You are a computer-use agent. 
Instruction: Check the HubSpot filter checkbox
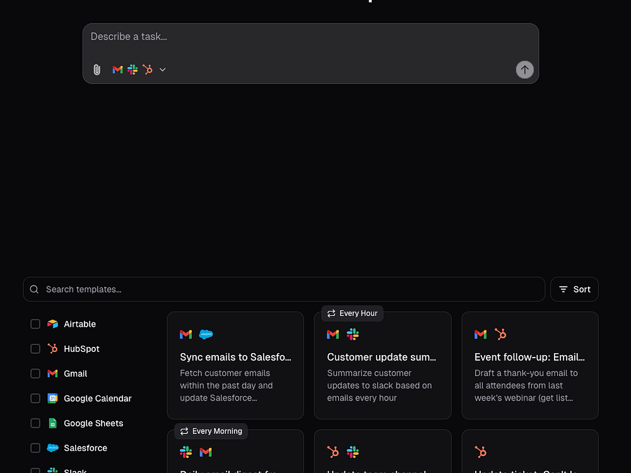click(35, 349)
